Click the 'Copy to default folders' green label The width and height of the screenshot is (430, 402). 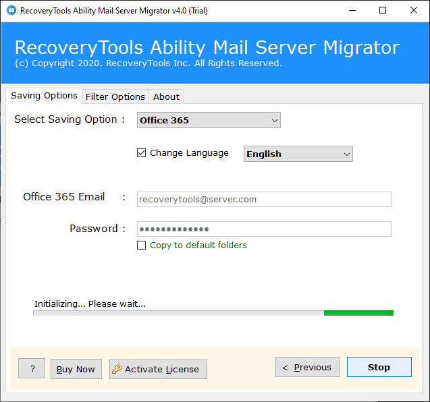coord(198,245)
